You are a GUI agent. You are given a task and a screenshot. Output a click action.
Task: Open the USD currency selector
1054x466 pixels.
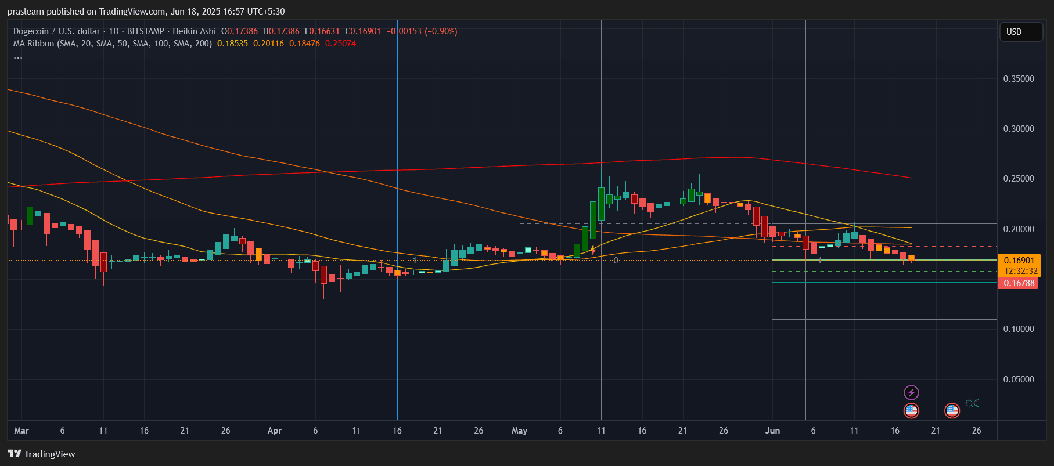click(1020, 32)
